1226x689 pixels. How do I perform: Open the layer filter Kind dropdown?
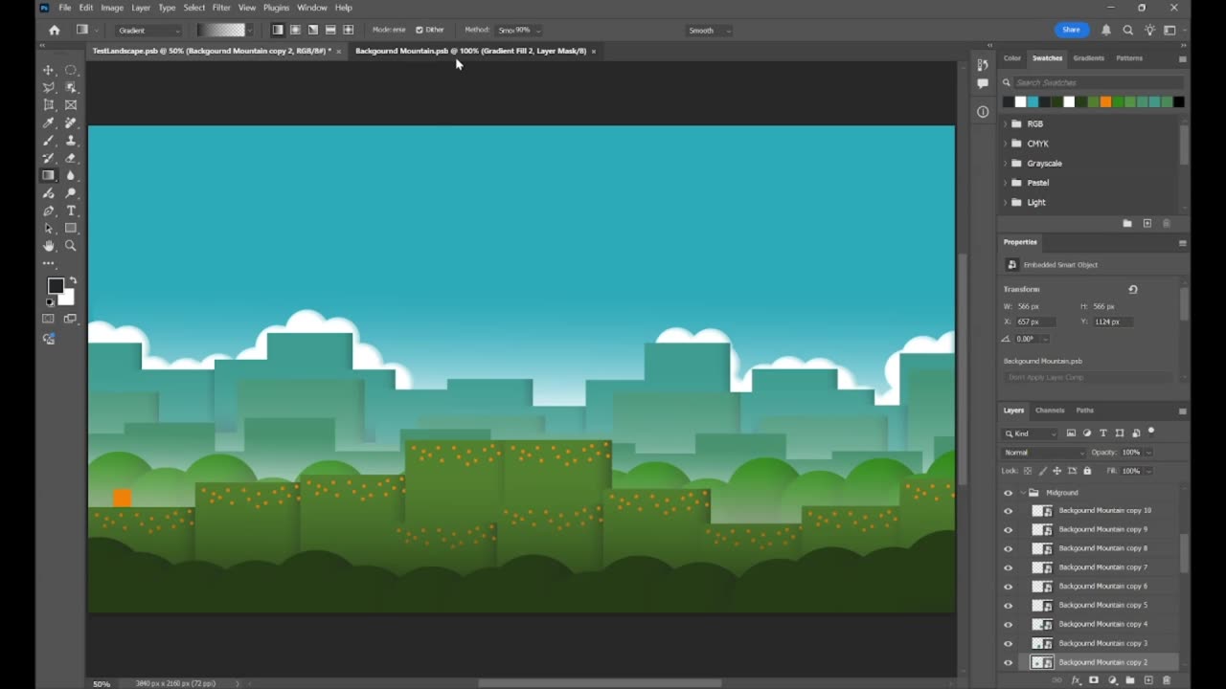coord(1031,433)
